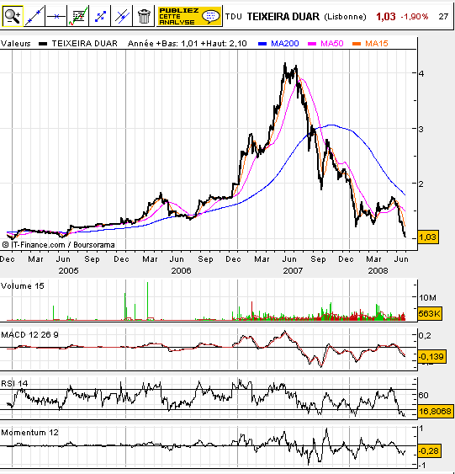The height and width of the screenshot is (474, 455).
Task: Click the trash can delete tool
Action: [144, 16]
